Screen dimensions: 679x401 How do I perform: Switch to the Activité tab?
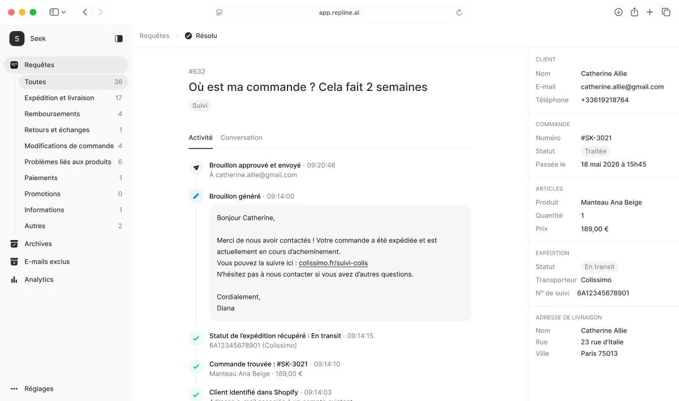pyautogui.click(x=201, y=137)
